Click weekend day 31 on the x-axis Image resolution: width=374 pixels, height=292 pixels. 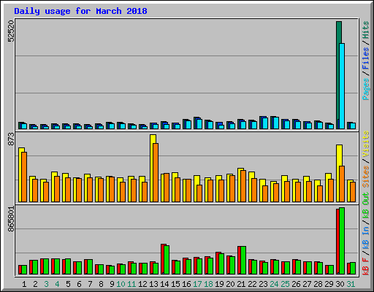[x=351, y=284]
